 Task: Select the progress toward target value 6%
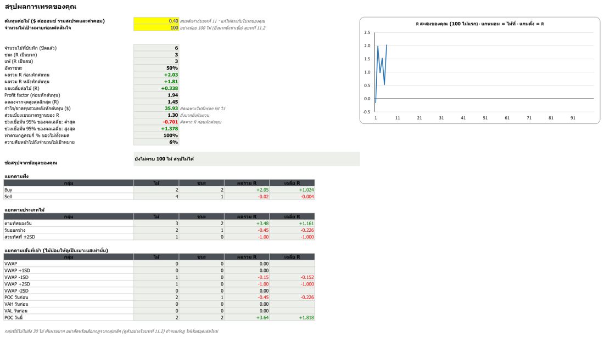156,142
